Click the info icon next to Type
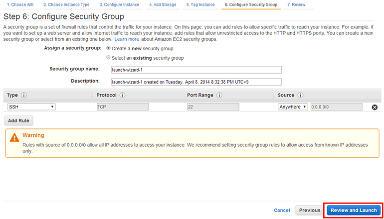This screenshot has width=384, height=219. click(23, 95)
